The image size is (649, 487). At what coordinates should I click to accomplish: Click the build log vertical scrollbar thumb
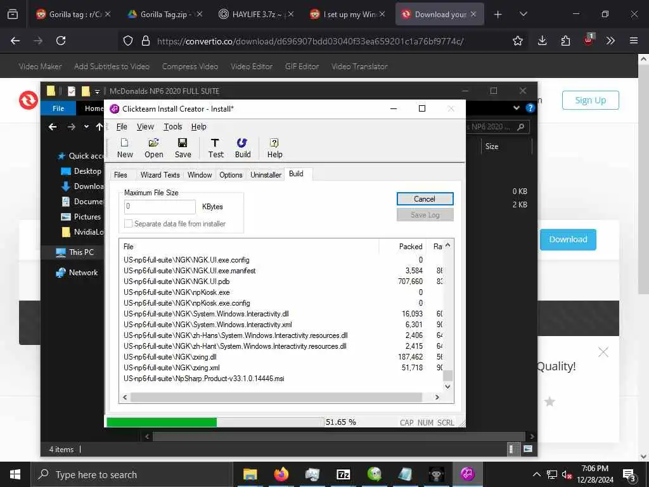coord(447,375)
